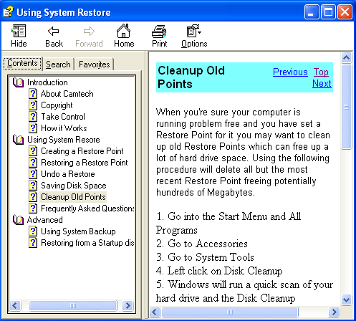Open Restoring a Restore Point topic
Image resolution: width=356 pixels, height=321 pixels.
click(85, 163)
